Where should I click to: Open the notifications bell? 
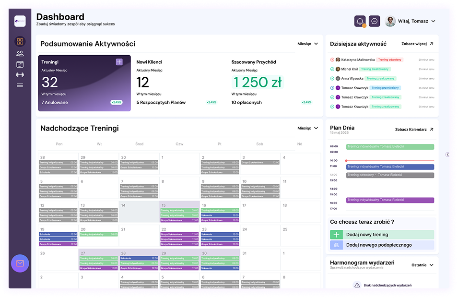coord(360,21)
